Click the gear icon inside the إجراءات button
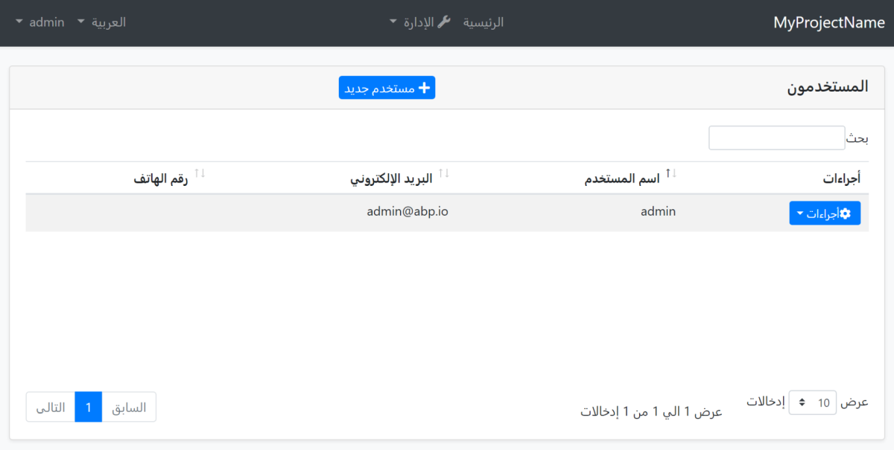Image resolution: width=894 pixels, height=450 pixels. (x=846, y=213)
